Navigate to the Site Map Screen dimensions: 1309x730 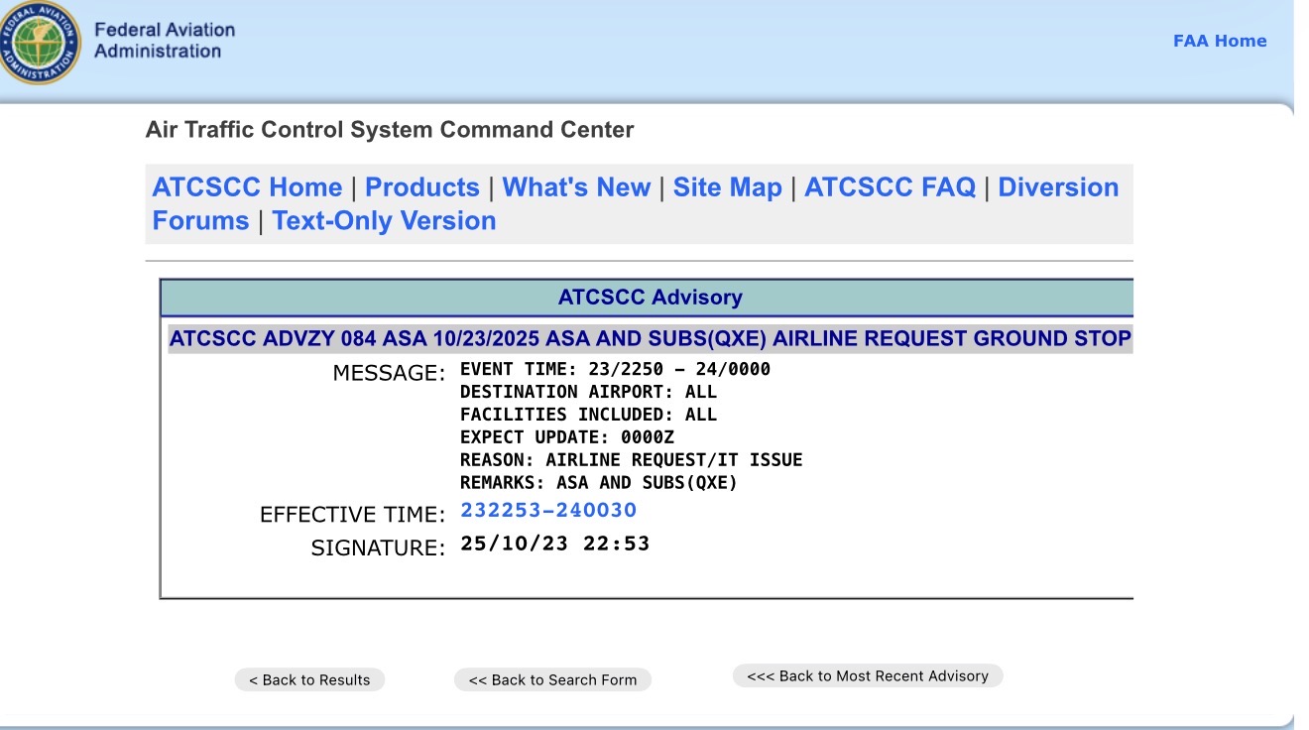click(x=727, y=187)
